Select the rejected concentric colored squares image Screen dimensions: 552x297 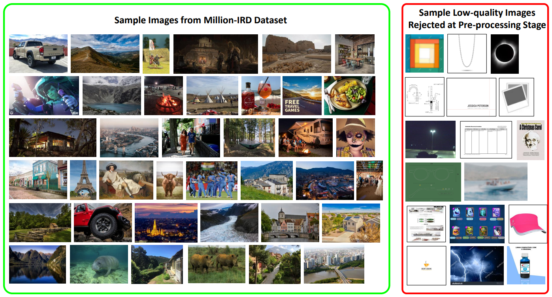pos(424,54)
